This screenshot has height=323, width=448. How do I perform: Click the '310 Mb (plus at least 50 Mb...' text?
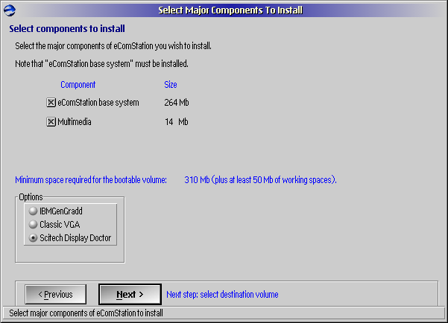261,180
